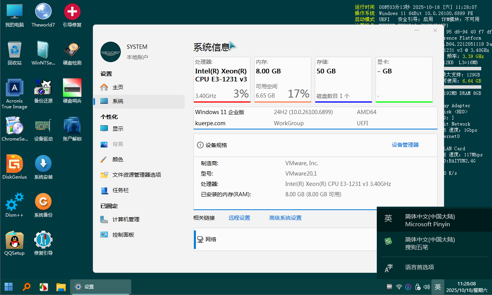The height and width of the screenshot is (295, 492).
Task: Go to 主页 in settings sidebar
Action: point(118,87)
